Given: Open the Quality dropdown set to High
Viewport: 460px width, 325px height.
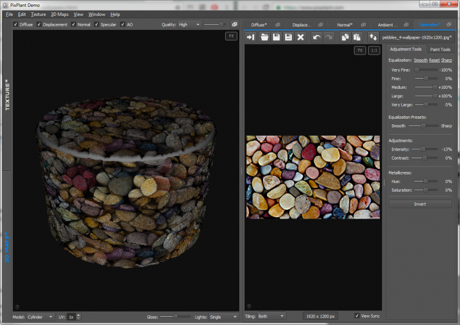Looking at the screenshot, I should point(189,24).
